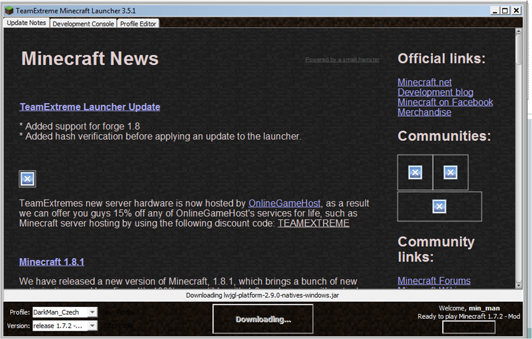Open the TeamExtreme Launcher Update headline
The image size is (532, 339).
pyautogui.click(x=90, y=107)
